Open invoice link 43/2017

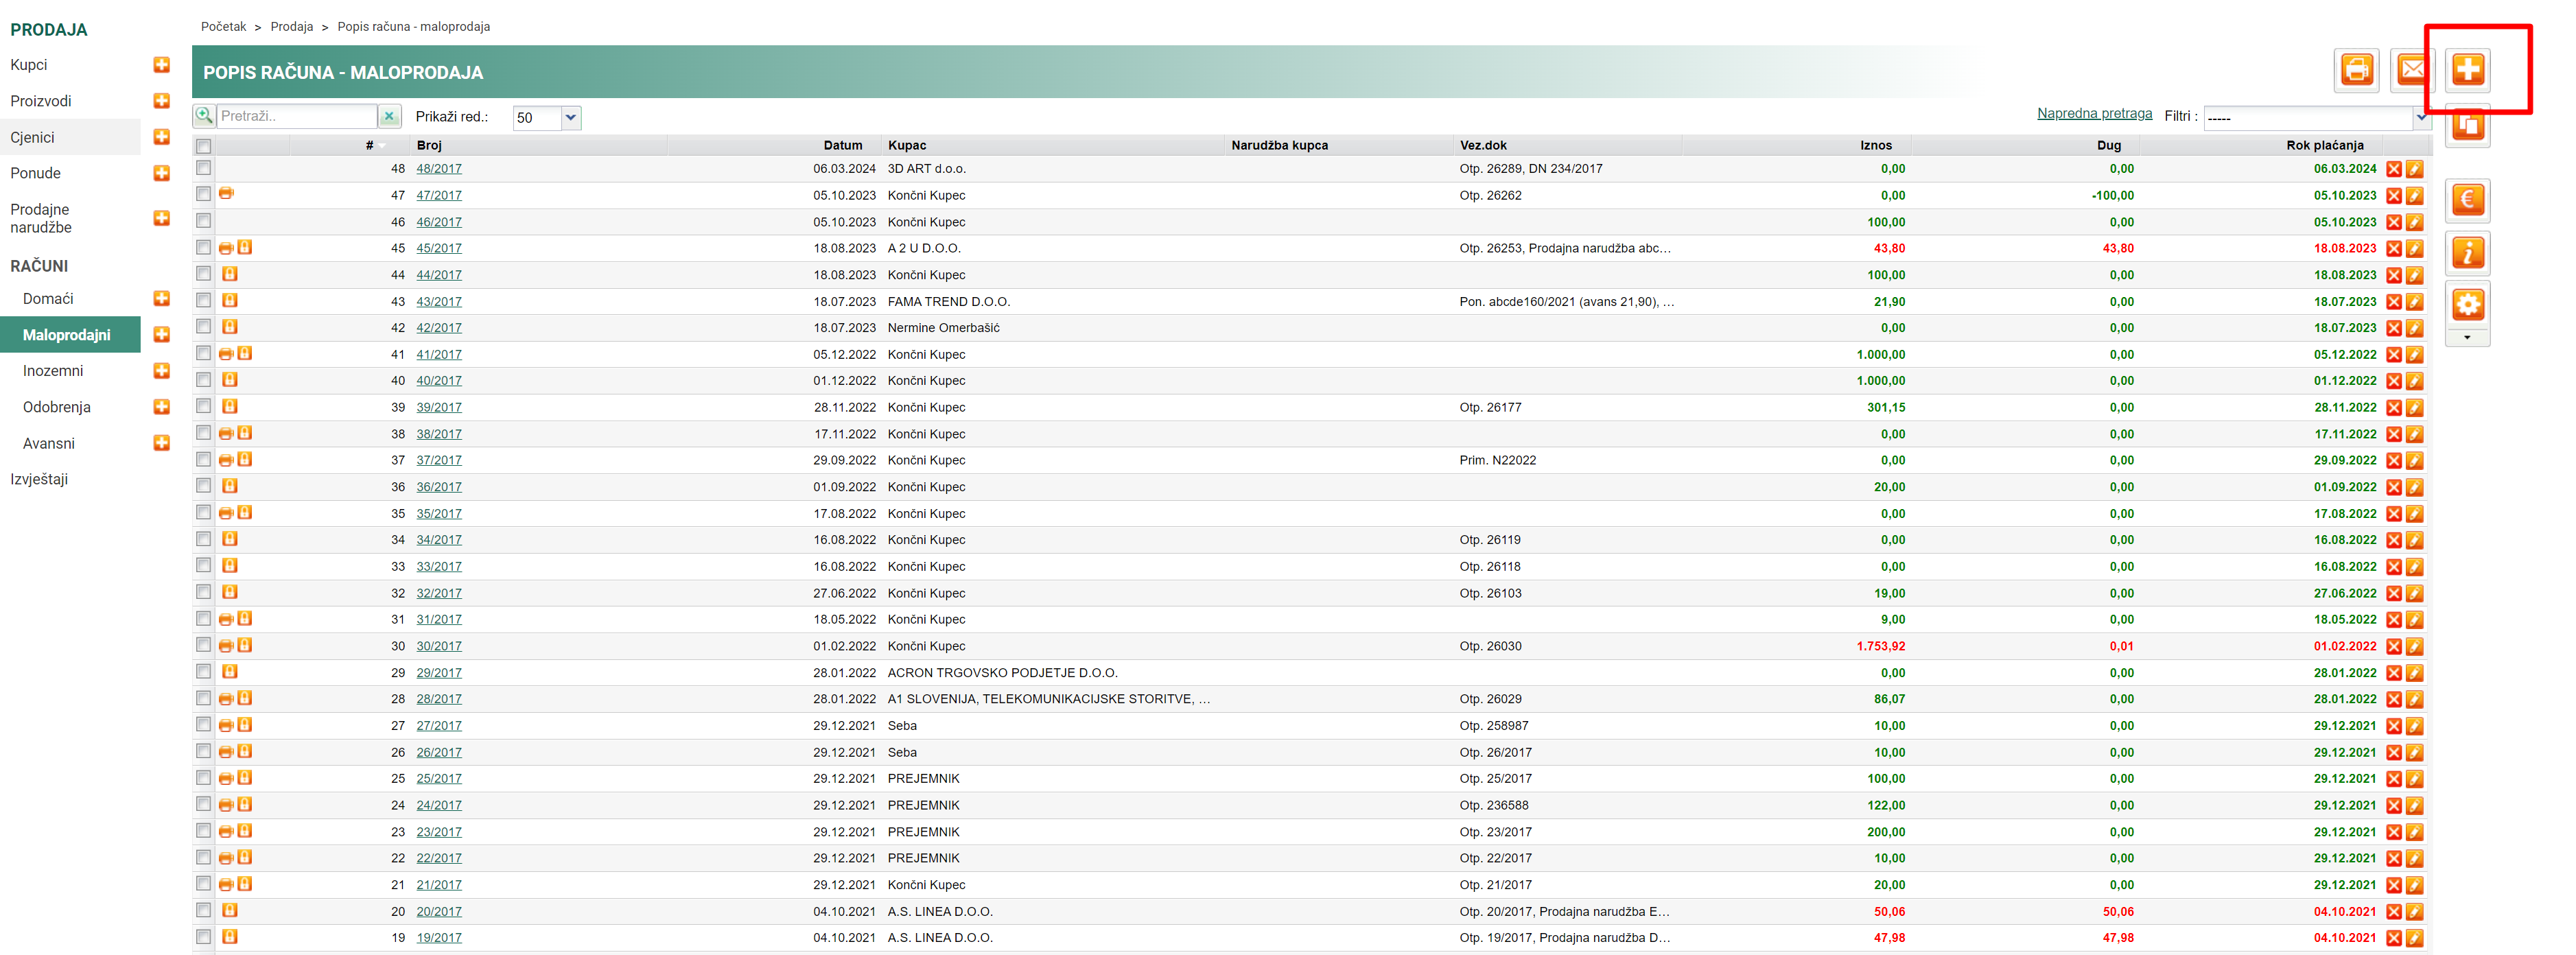(x=439, y=302)
